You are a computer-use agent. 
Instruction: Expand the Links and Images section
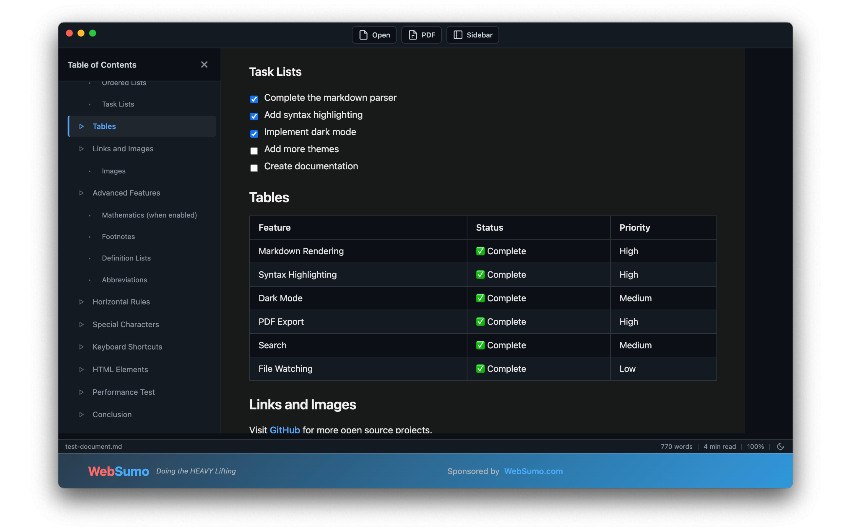[81, 149]
